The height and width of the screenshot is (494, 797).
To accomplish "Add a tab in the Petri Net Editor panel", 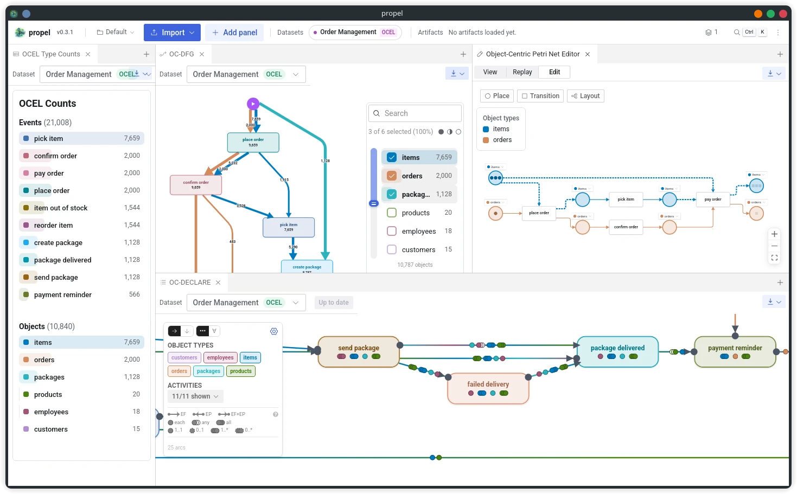I will pos(780,54).
